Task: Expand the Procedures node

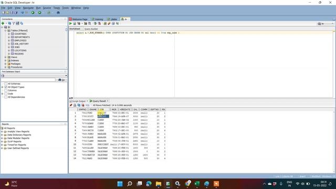Action: [x=6, y=67]
